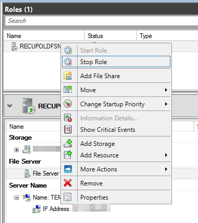Click the File Server group heading
The height and width of the screenshot is (223, 198).
pos(25,162)
